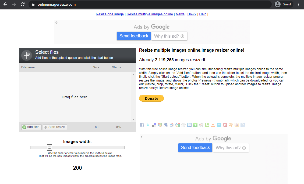
Task: Go back with the browser back arrow
Action: 5,4
